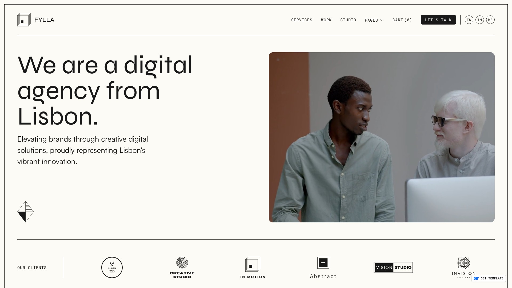Click the FYLLA square logo icon
512x288 pixels.
tap(24, 20)
